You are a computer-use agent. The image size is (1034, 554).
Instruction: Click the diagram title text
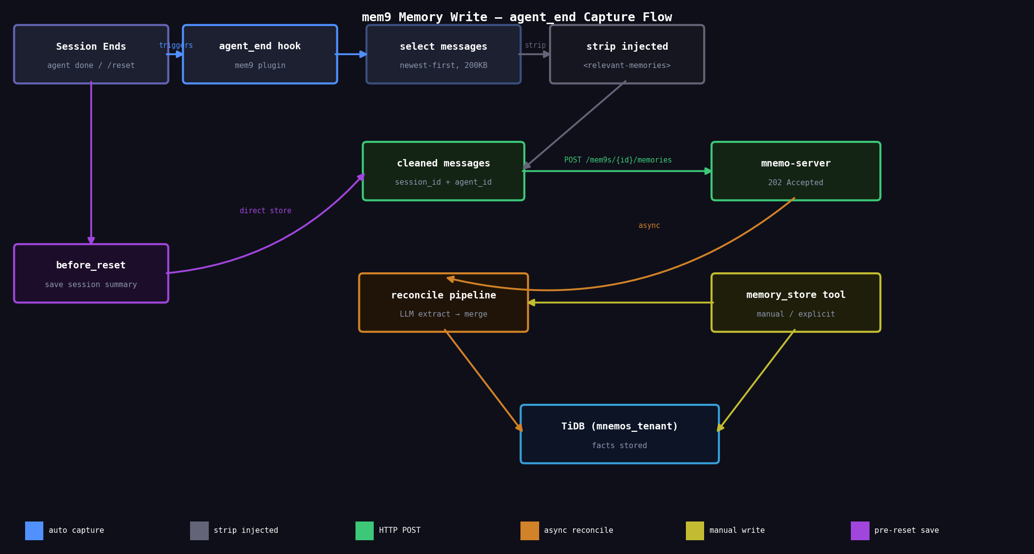click(517, 17)
